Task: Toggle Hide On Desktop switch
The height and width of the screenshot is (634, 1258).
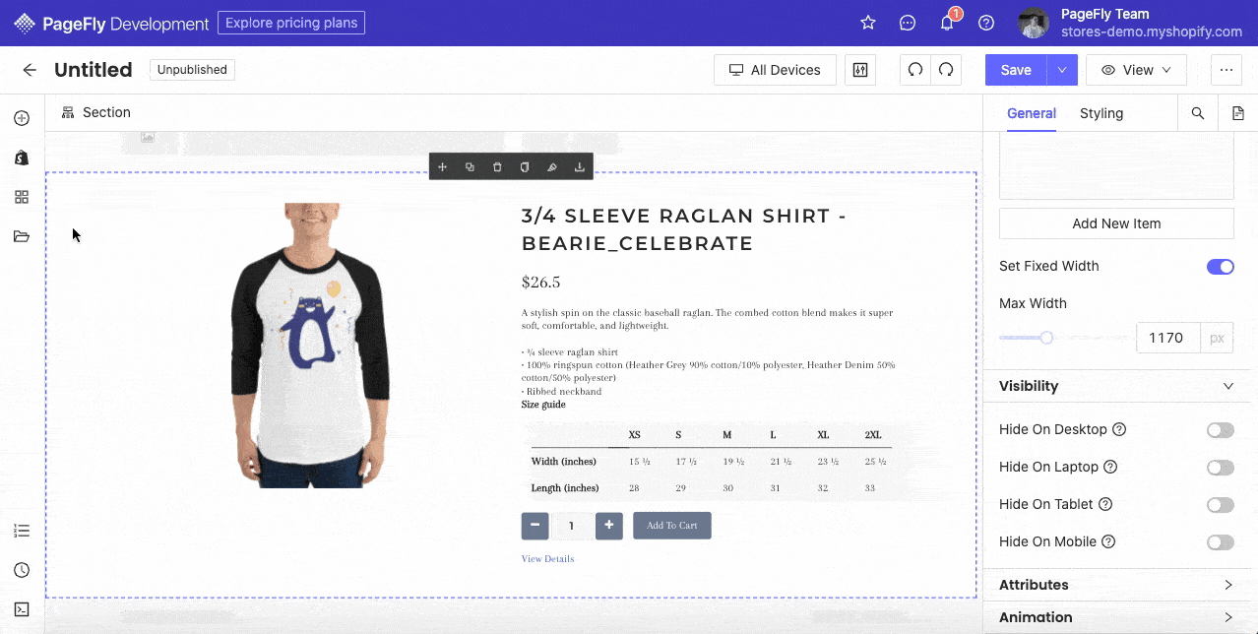Action: pyautogui.click(x=1220, y=430)
